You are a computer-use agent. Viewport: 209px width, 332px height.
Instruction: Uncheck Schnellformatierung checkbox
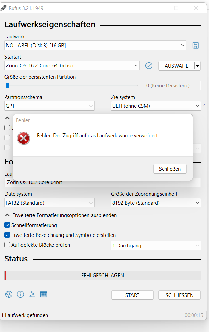(x=7, y=225)
